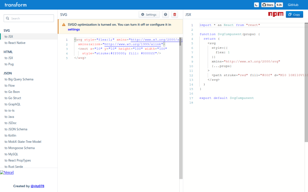
Task: Click the rect element line in SVG editor
Action: click(x=122, y=49)
